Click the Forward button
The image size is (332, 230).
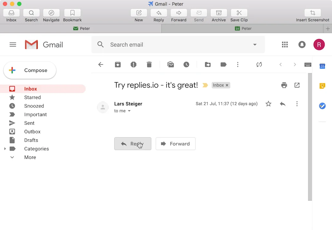[175, 144]
